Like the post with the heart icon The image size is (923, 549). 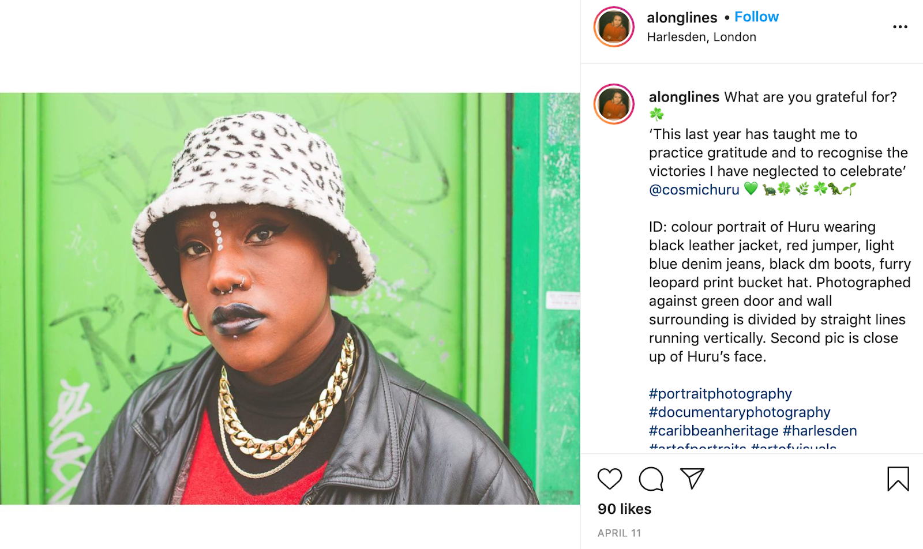[x=609, y=479]
